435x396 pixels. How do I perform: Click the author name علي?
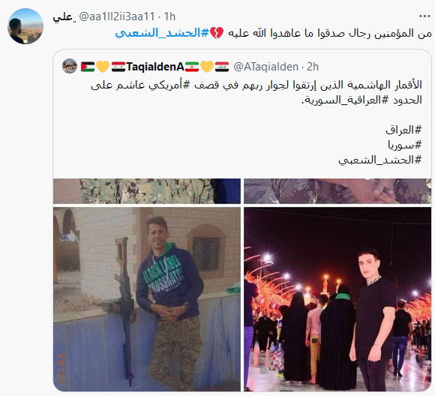[x=63, y=17]
